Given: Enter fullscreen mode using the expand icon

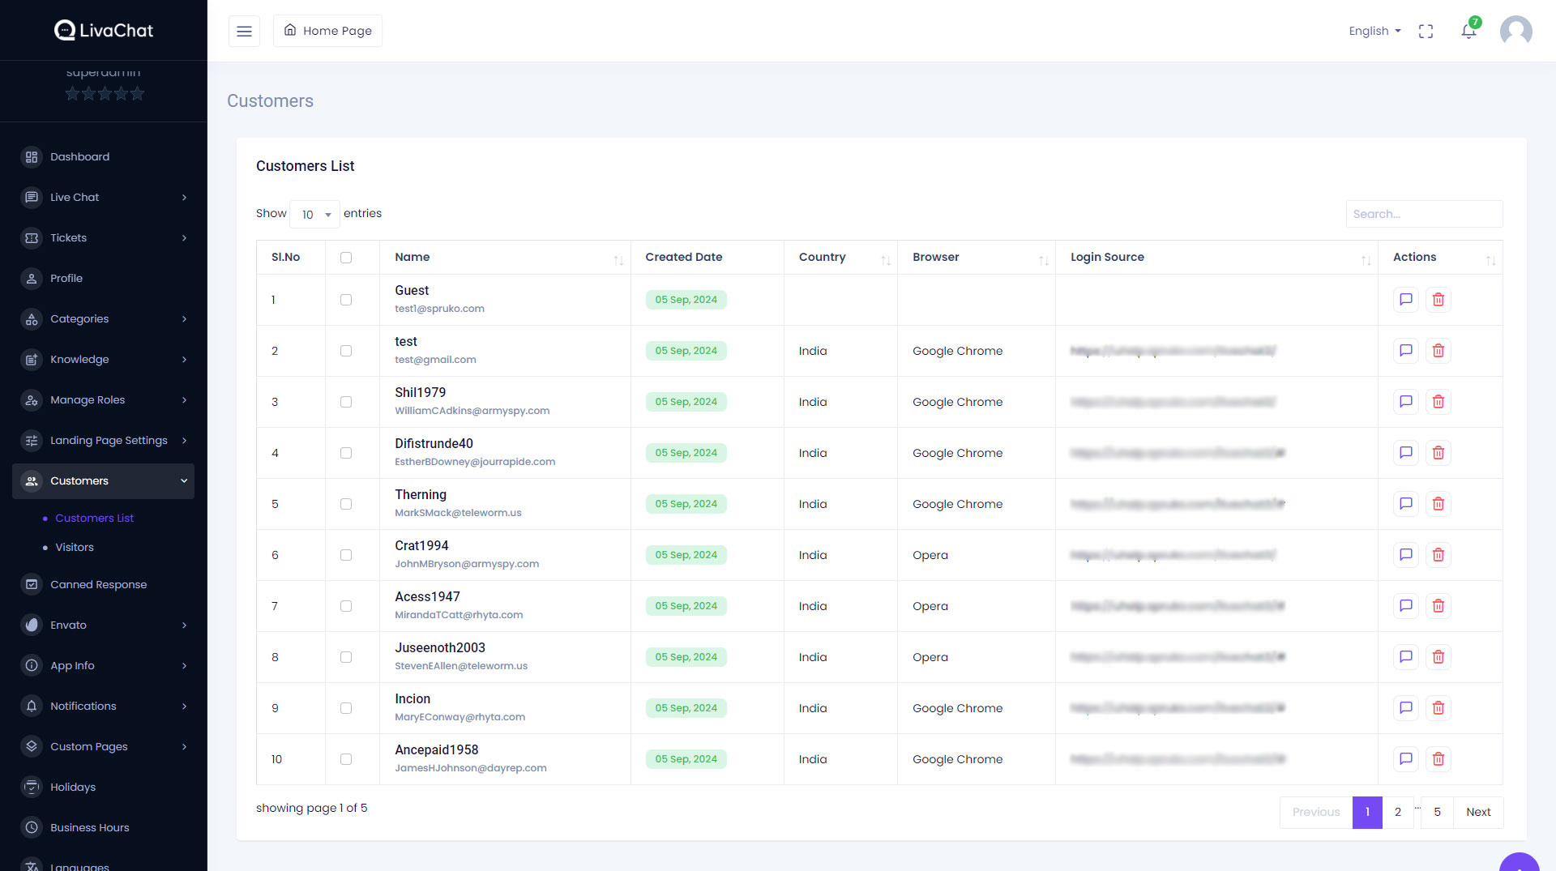Looking at the screenshot, I should [x=1426, y=31].
